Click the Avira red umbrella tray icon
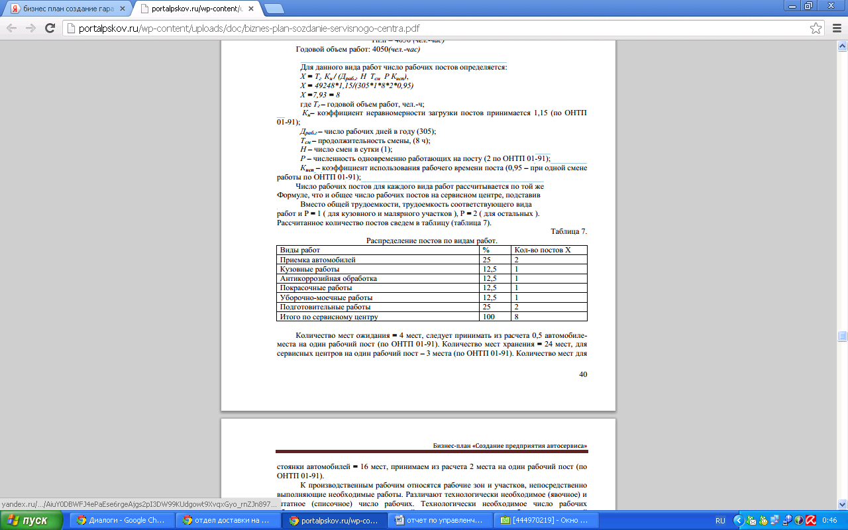Screen dimensions: 848x530 tap(811, 521)
